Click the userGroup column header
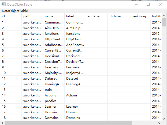 tap(139, 16)
